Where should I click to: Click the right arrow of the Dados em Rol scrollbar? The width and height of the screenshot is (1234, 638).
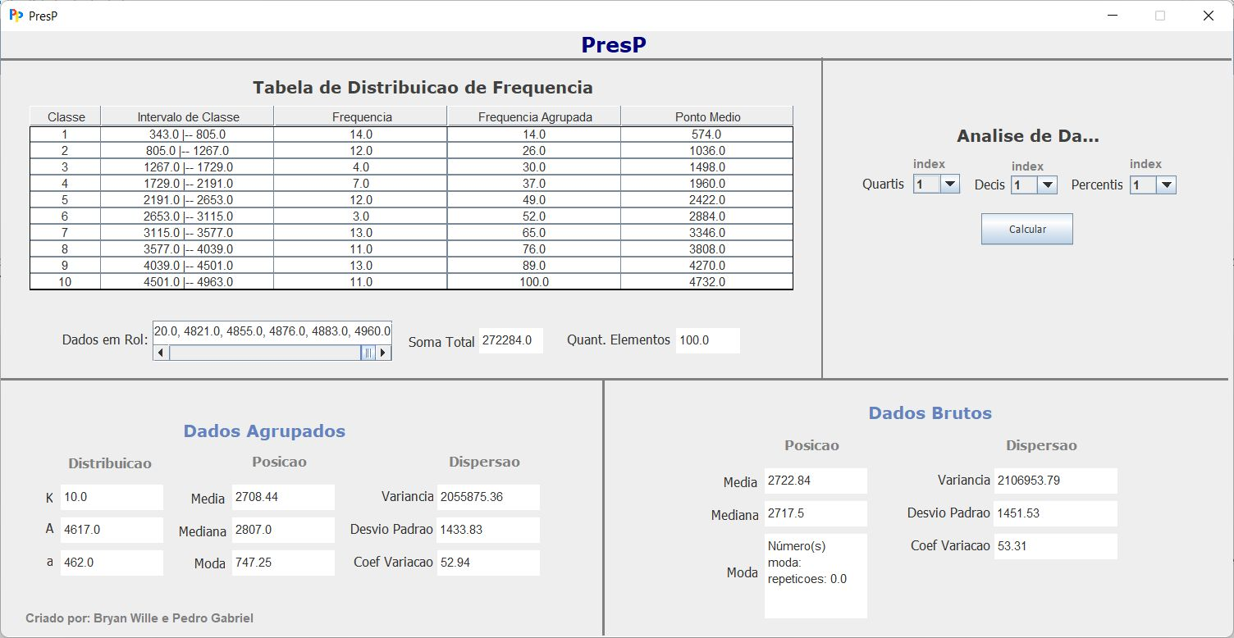click(x=382, y=352)
